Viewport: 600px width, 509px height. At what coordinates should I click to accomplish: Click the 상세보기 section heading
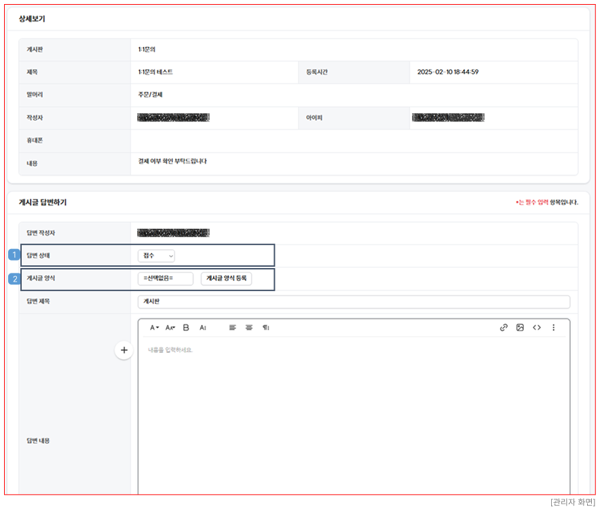[32, 19]
